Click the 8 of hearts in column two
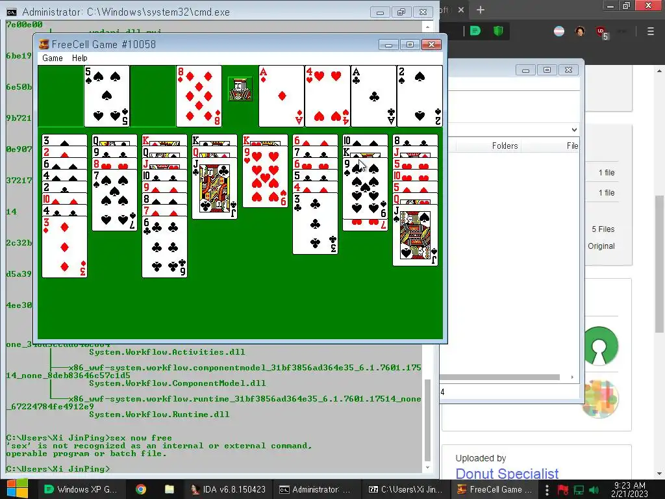 (114, 164)
